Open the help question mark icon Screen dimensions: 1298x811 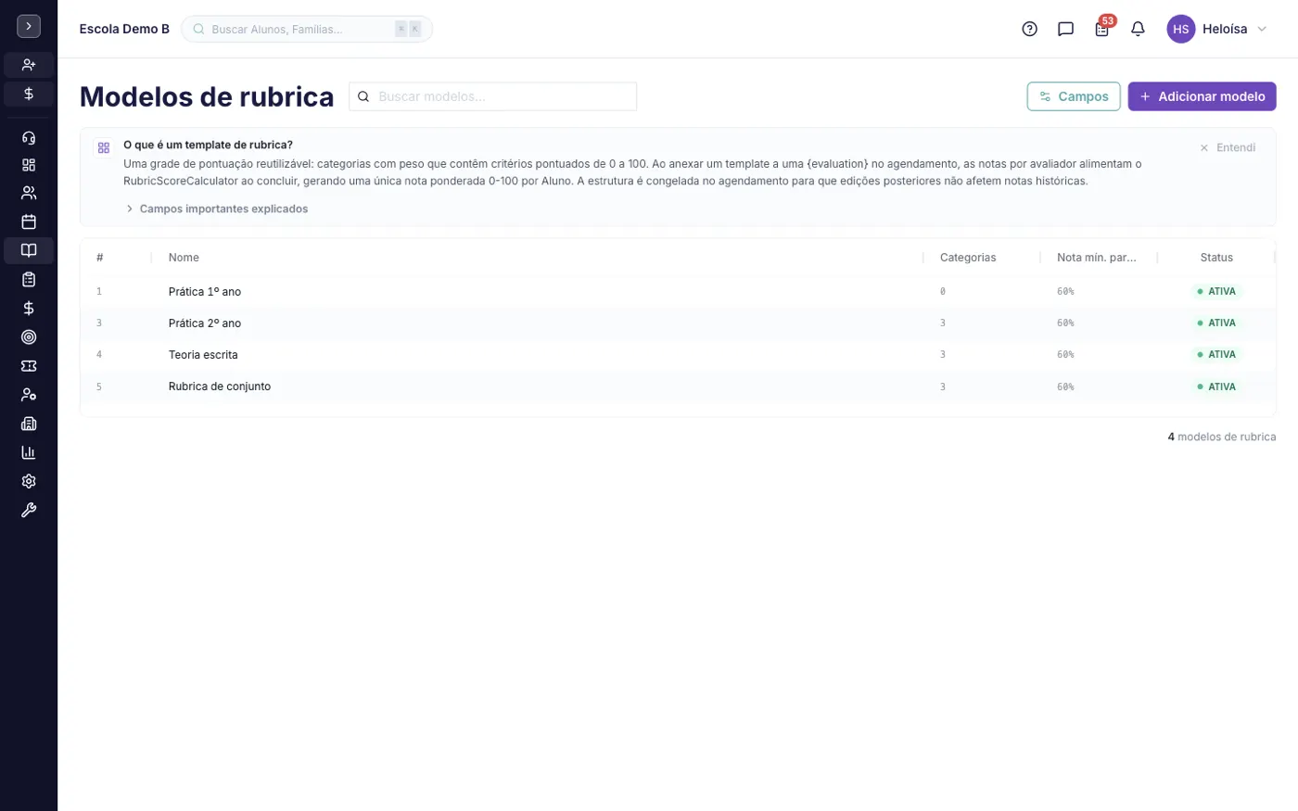pyautogui.click(x=1029, y=29)
